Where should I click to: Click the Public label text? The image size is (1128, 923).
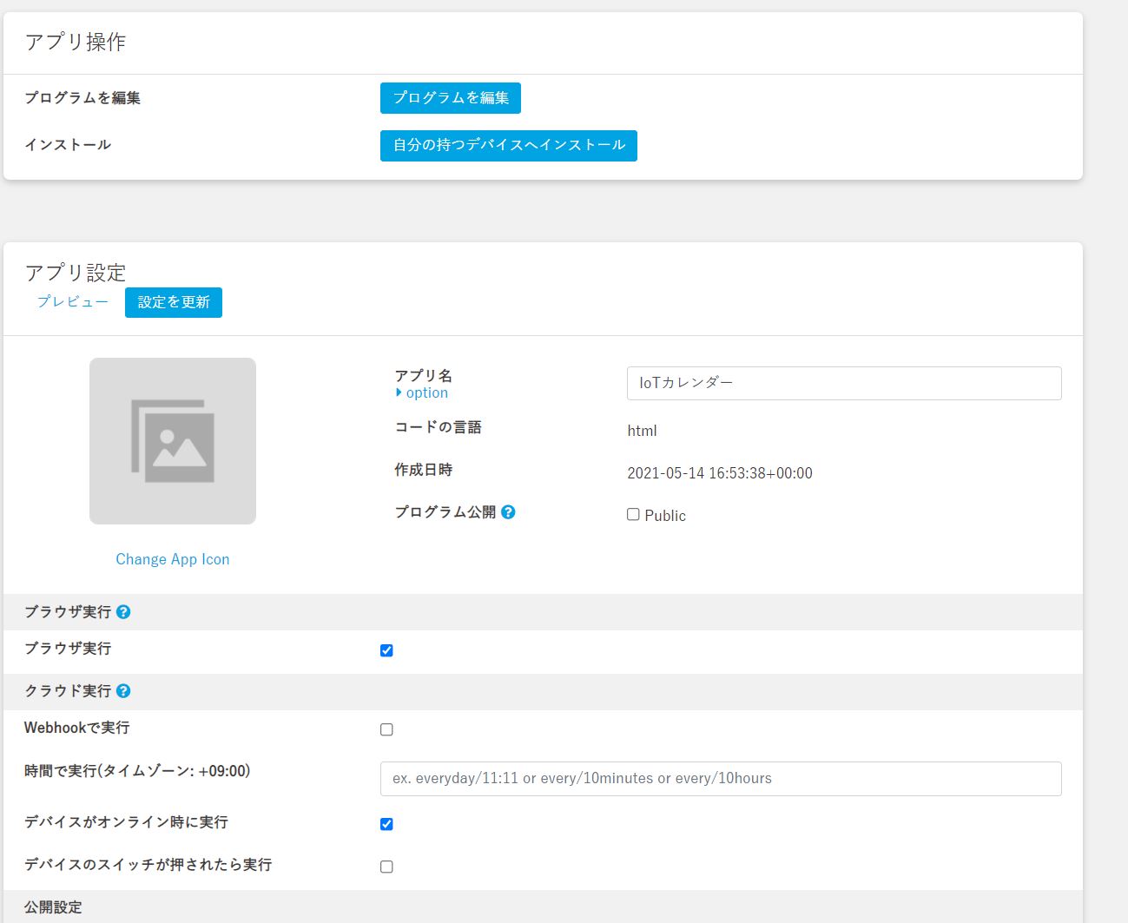point(665,516)
